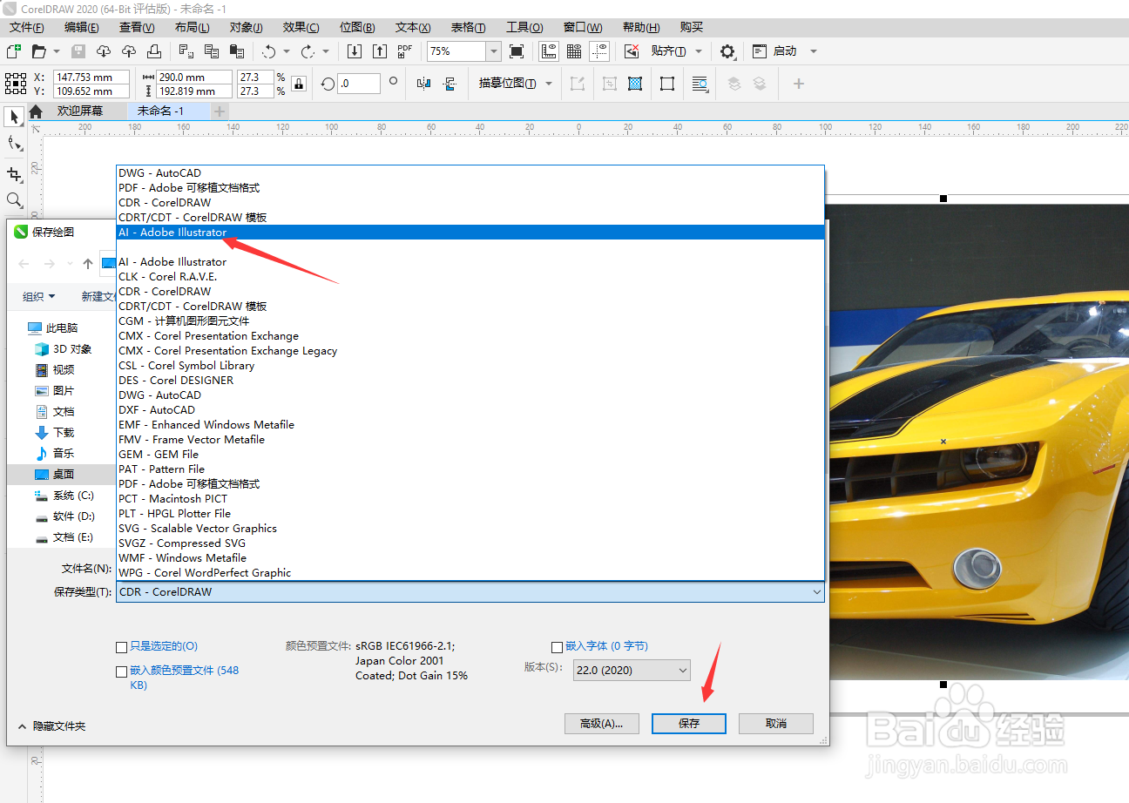1129x803 pixels.
Task: Switch to the 欢迎屏幕 tab
Action: click(x=80, y=111)
